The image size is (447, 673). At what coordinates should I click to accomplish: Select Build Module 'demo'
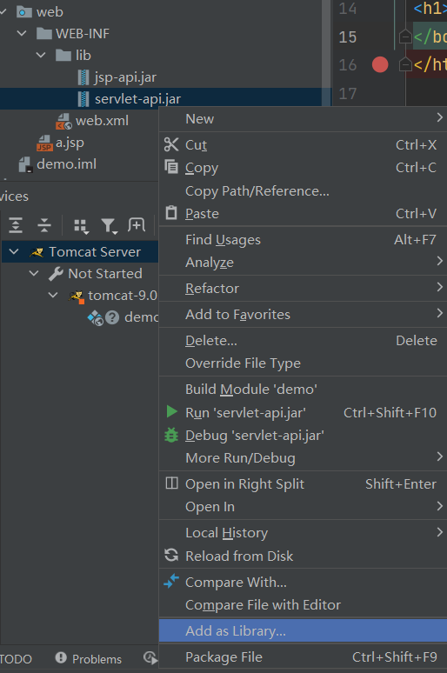point(303,389)
